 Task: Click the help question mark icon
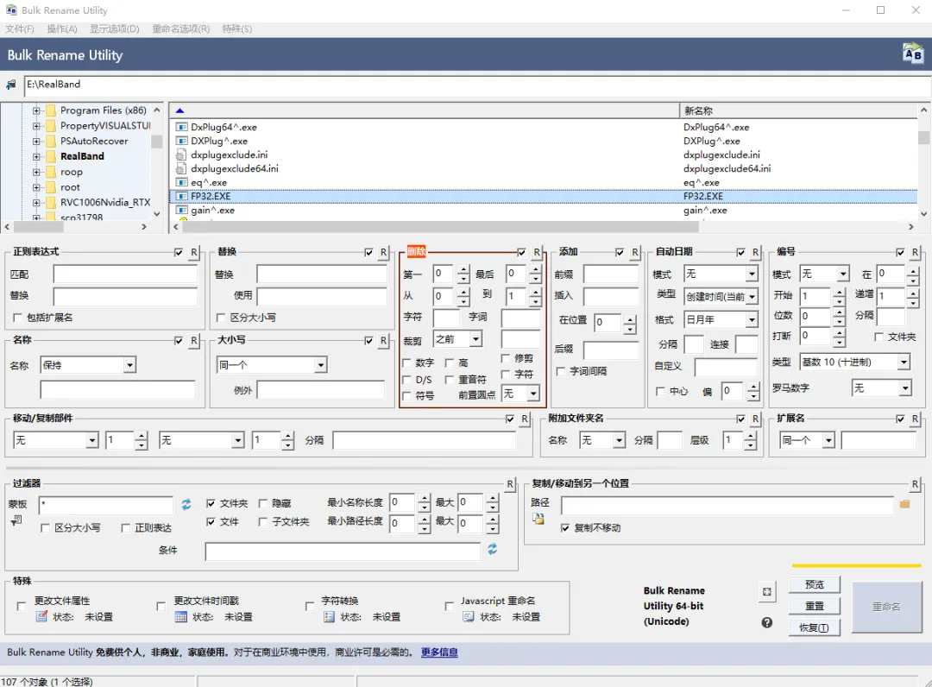[766, 622]
